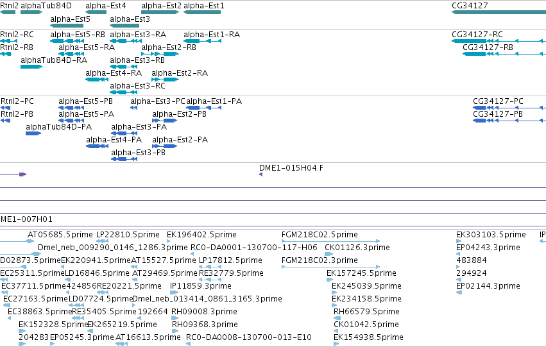The height and width of the screenshot is (347, 546).
Task: Select the alpha-Est5 gene label
Action: 71,19
